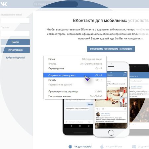Open the "Забыли пароль?" link
The image size is (149, 149).
pos(15,58)
